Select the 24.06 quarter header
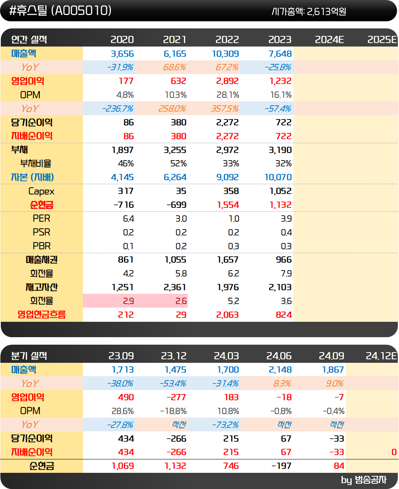The height and width of the screenshot is (489, 399). coord(279,356)
